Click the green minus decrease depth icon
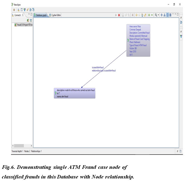Screen dimensions: 189x181 pos(152,15)
